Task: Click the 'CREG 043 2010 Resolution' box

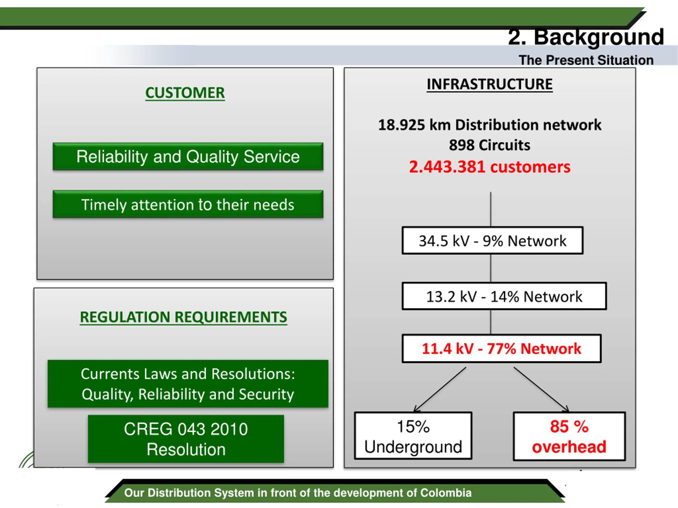Action: point(186,439)
